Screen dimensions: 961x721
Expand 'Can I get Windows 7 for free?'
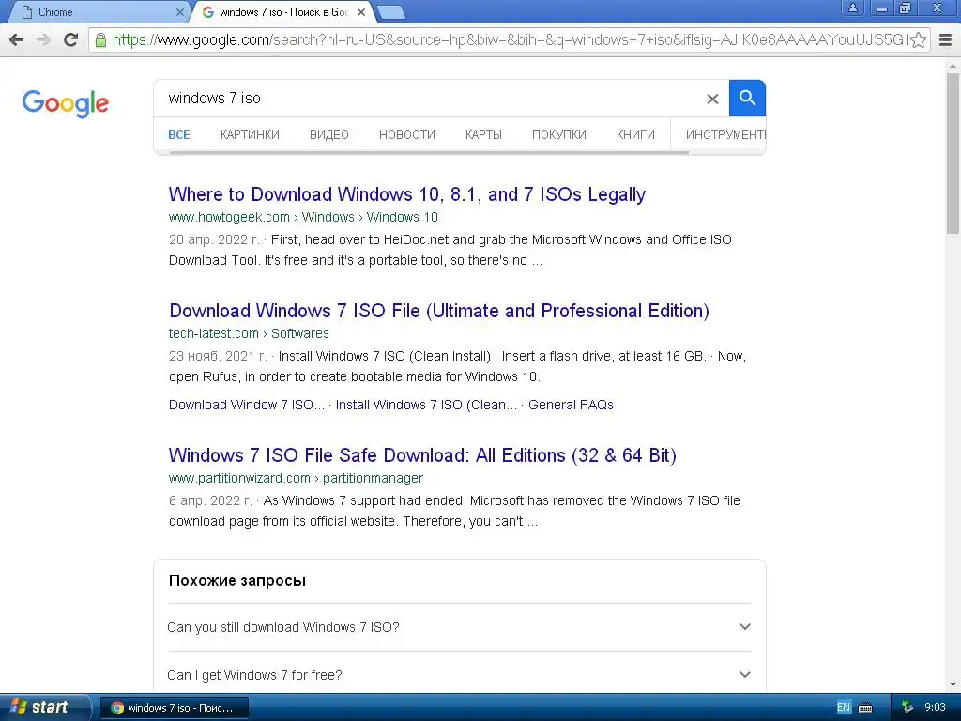(x=459, y=675)
